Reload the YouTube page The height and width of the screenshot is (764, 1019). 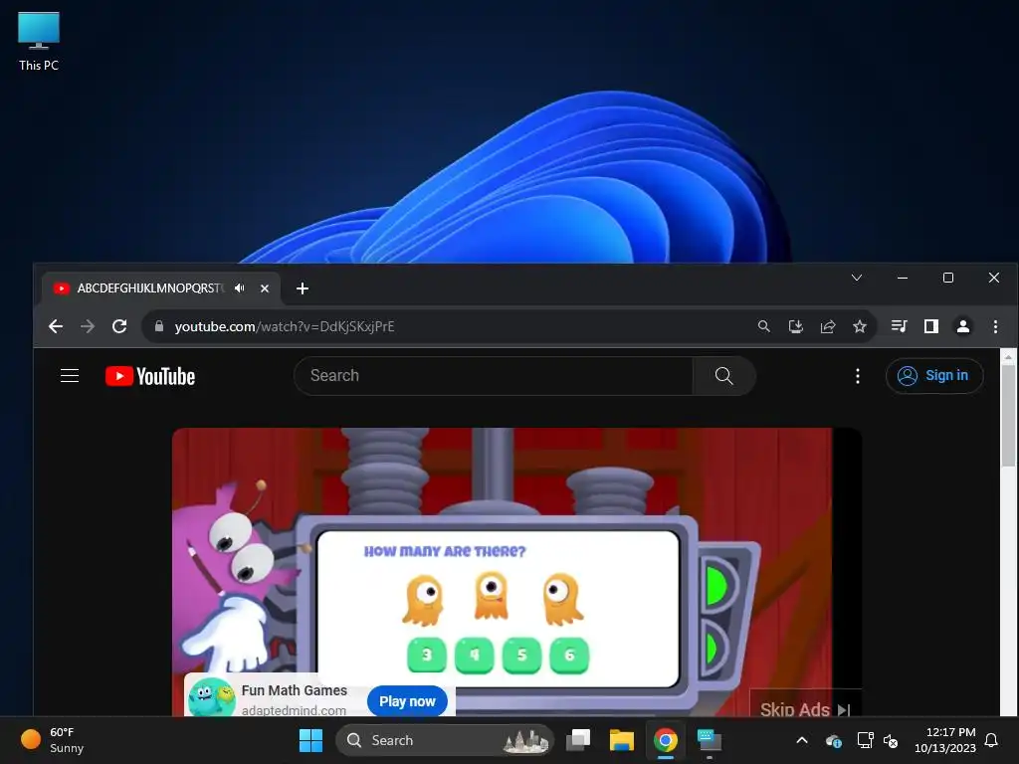(x=119, y=326)
